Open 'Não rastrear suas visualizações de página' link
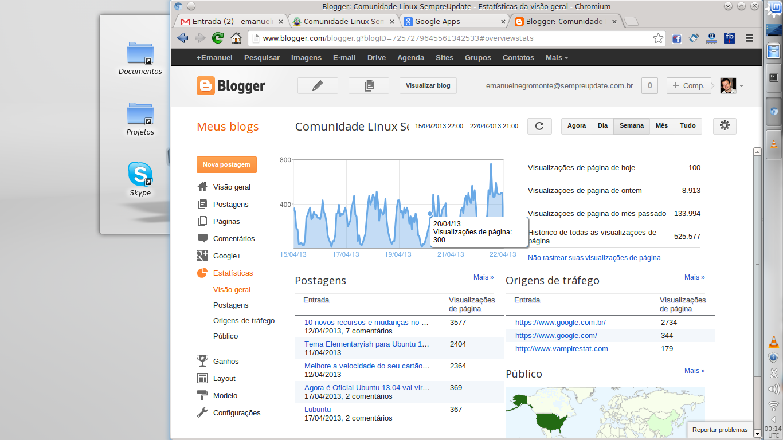The height and width of the screenshot is (440, 783). 594,258
